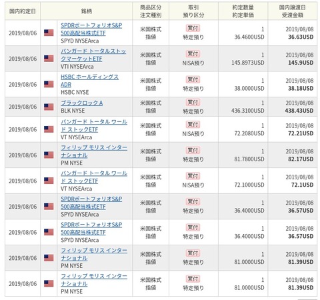Viewport: 320px width, 300px height.
Task: Select the 72.1USD settlement amount
Action: [302, 185]
